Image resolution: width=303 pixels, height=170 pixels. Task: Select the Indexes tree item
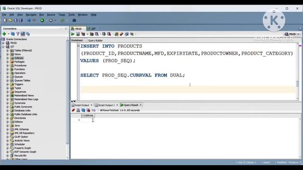[19, 58]
